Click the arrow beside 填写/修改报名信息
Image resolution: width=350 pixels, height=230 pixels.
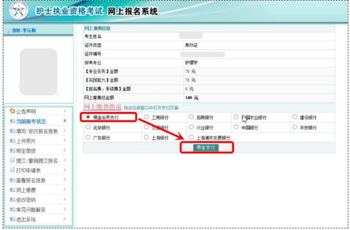(x=65, y=131)
